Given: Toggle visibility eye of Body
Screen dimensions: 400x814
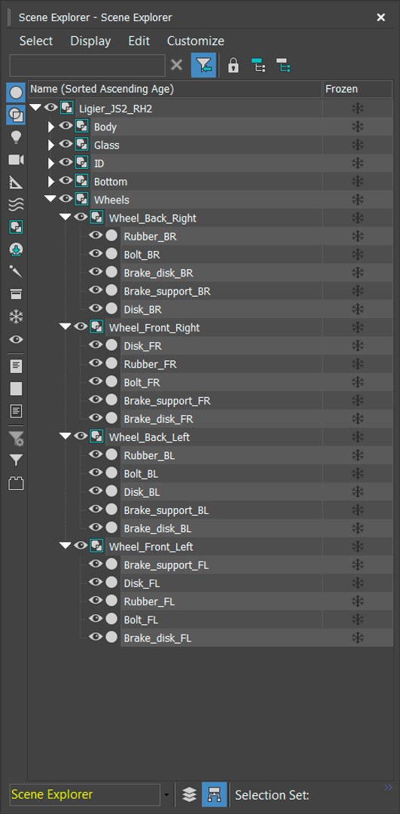Looking at the screenshot, I should click(66, 126).
